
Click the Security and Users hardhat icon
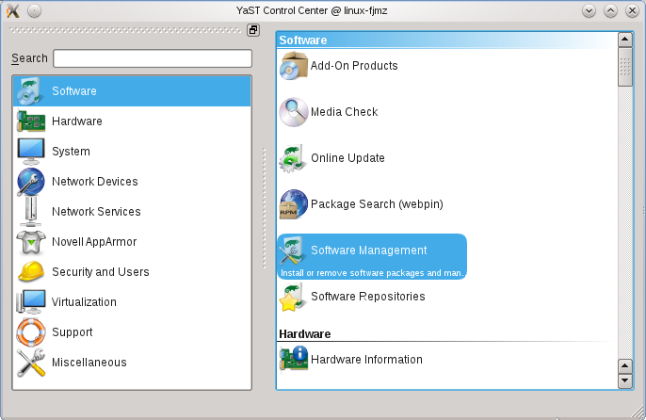31,271
